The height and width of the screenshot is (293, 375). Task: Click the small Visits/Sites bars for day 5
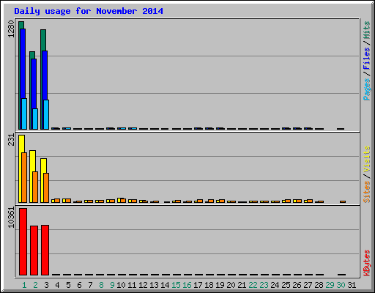click(67, 201)
